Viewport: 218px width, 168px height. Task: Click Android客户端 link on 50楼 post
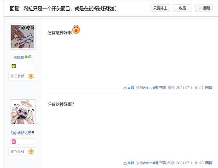154,163
